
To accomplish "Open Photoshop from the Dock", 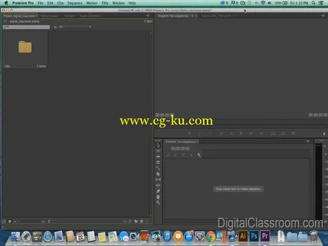I will (x=254, y=236).
